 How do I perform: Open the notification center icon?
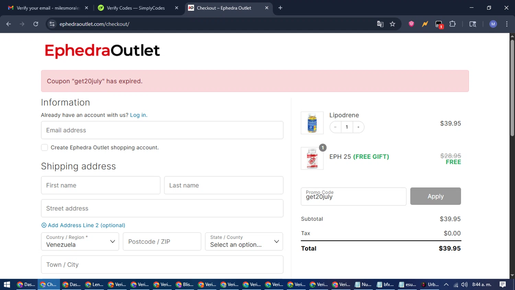pos(503,285)
